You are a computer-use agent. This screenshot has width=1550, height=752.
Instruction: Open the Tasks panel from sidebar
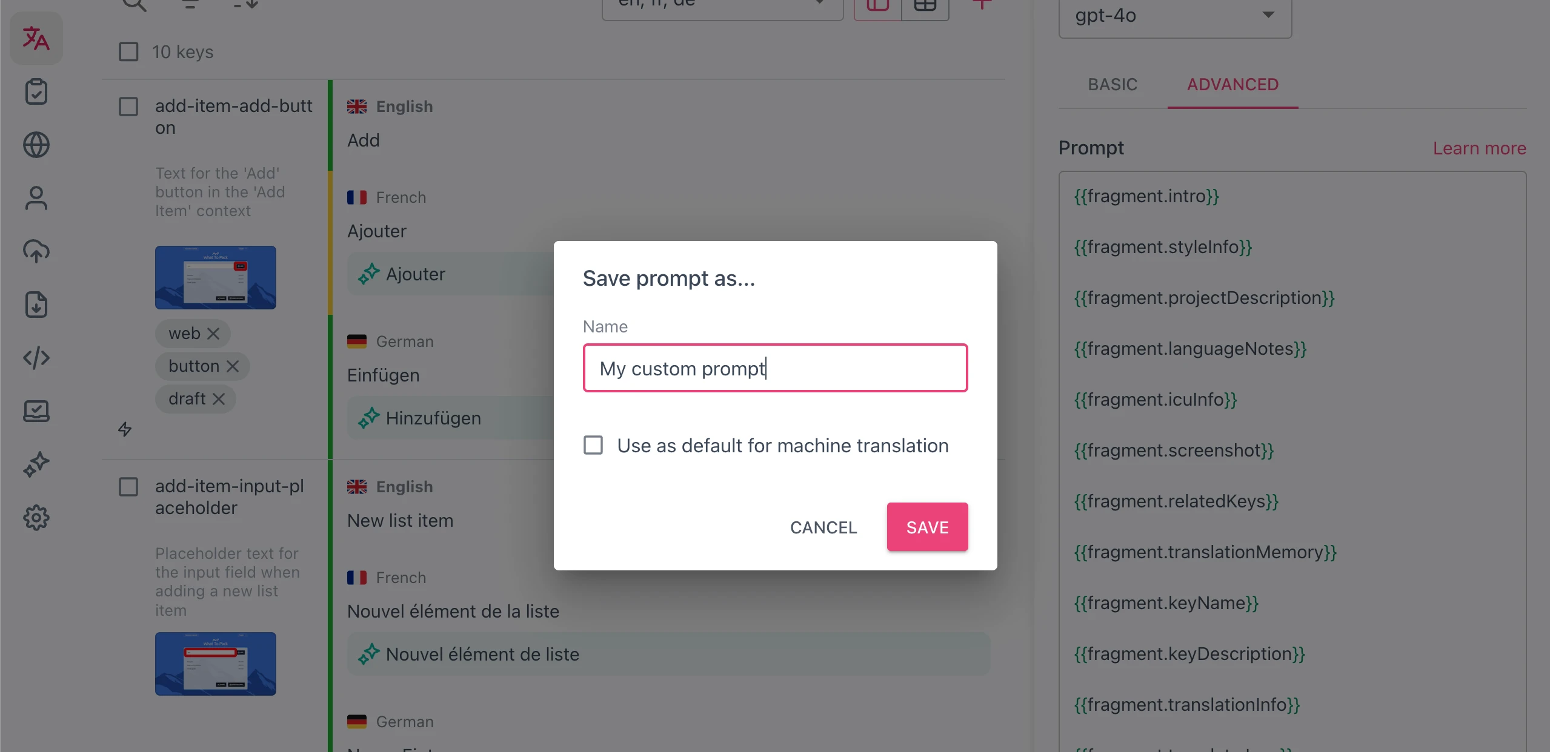[36, 91]
